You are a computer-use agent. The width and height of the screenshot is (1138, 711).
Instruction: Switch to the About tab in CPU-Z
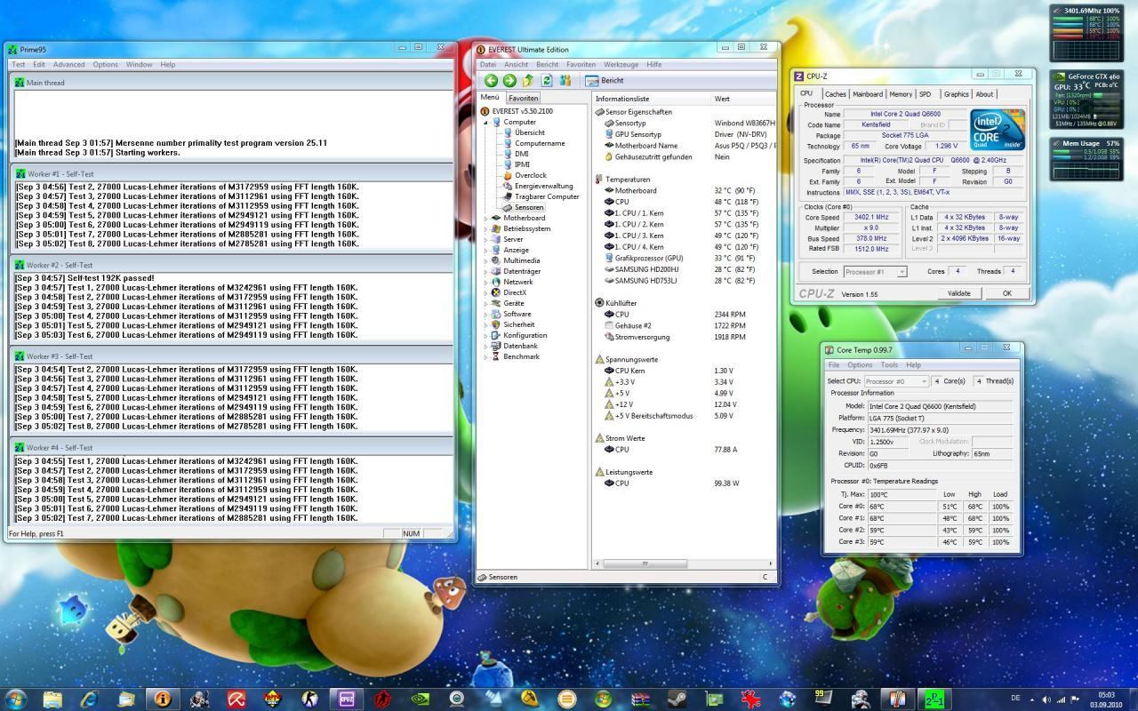pos(984,94)
